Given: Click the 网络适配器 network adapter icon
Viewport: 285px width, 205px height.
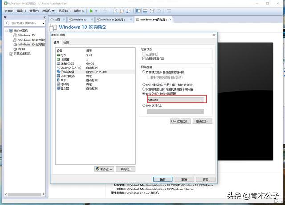Looking at the screenshot, I should 58,72.
